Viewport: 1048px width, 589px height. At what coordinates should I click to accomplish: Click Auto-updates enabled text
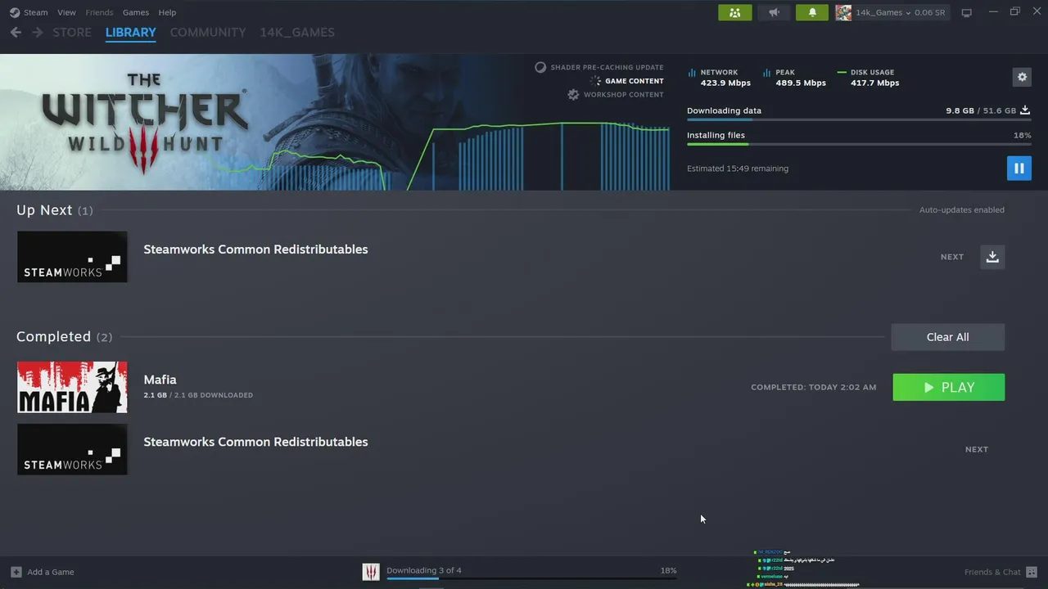(961, 210)
